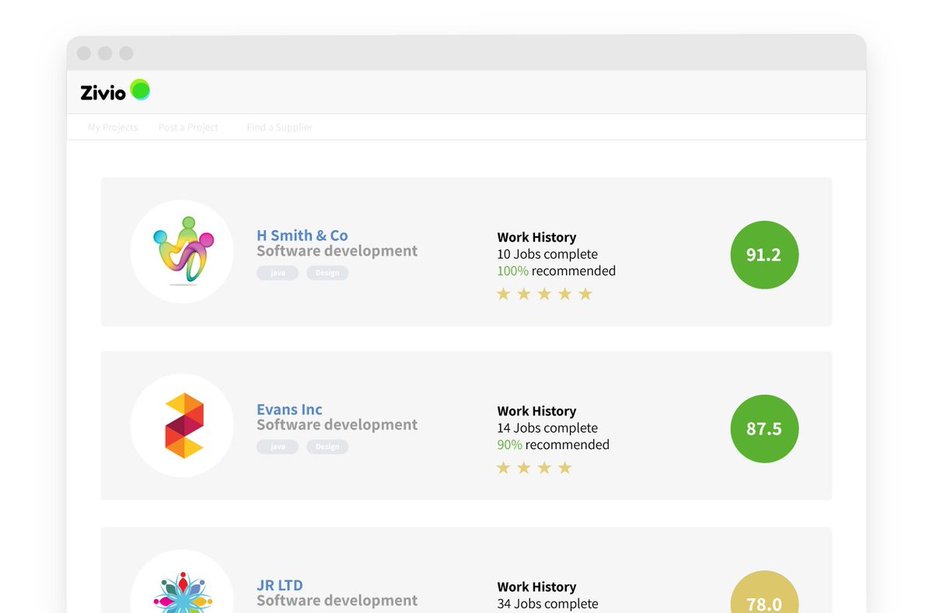Open the H Smith & Co profile link
This screenshot has width=933, height=613.
tap(302, 235)
